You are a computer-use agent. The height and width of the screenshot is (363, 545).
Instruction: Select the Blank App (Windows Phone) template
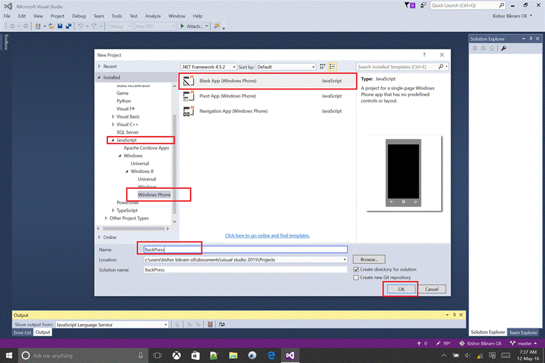[268, 81]
